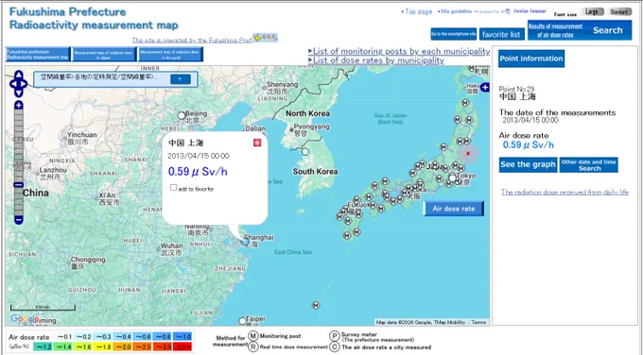The height and width of the screenshot is (355, 643).
Task: Switch to Measurement map of radiation dose in Japan
Action: pos(104,55)
